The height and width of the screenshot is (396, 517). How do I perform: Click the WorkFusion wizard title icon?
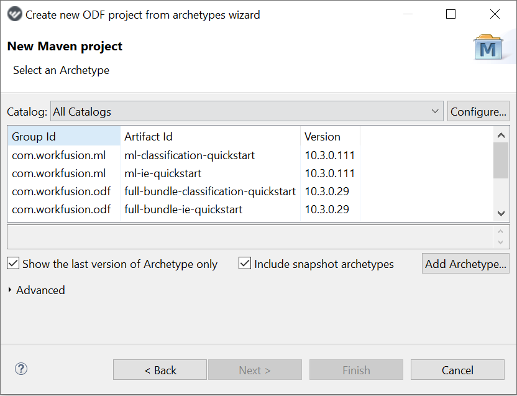[x=14, y=14]
